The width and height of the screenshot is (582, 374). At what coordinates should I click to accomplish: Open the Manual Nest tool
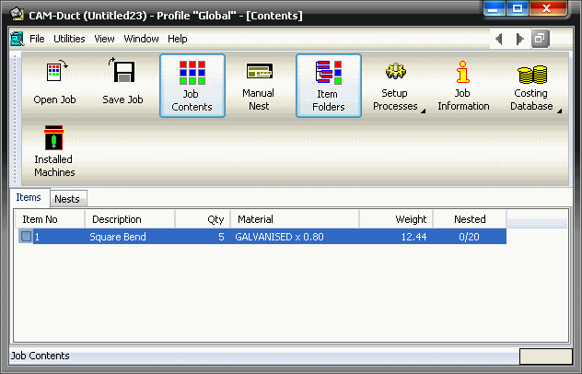259,86
